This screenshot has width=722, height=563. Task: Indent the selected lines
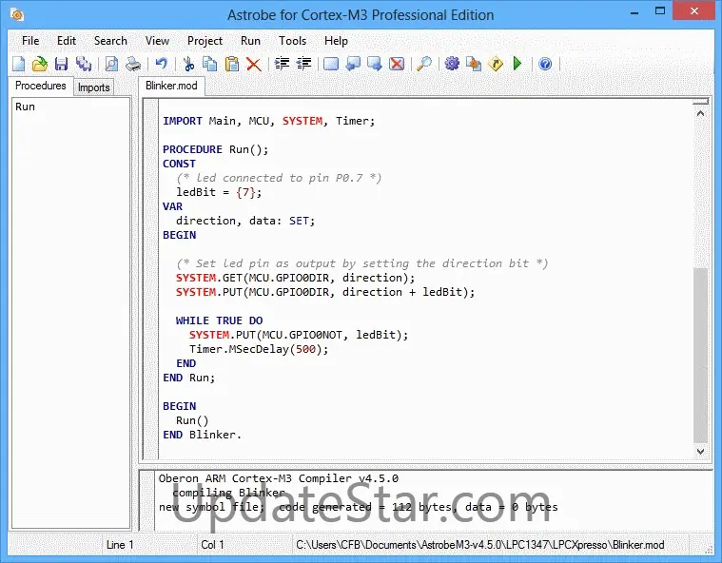[282, 64]
